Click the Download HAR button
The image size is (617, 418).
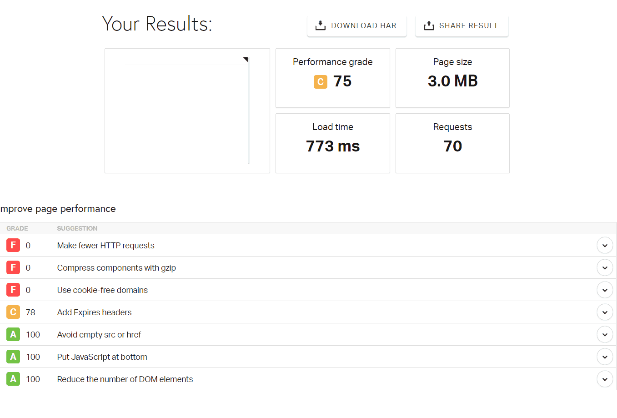point(356,25)
